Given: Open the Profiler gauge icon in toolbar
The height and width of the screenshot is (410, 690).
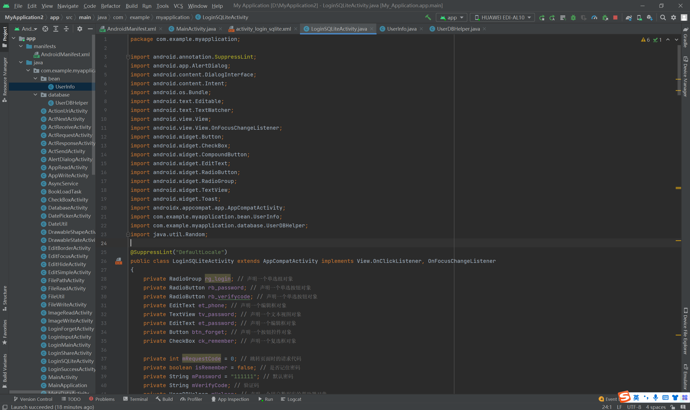Looking at the screenshot, I should tap(594, 17).
